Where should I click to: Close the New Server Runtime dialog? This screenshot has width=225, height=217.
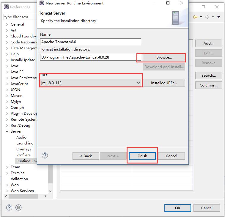coord(182,3)
